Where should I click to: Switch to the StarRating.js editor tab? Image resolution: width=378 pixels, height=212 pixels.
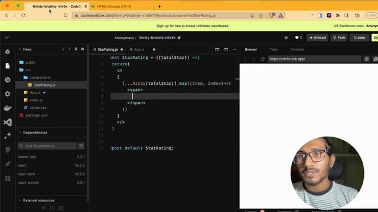click(x=107, y=49)
